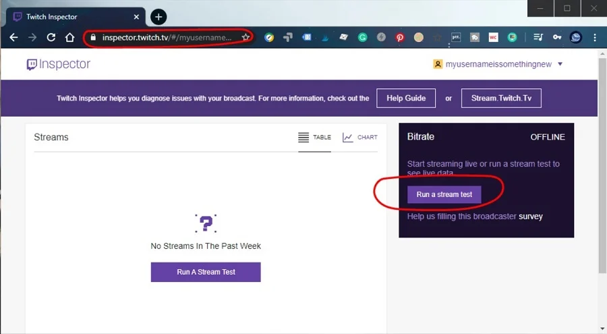Switch to the TABLE view
Viewport: 607px width, 334px height.
[x=314, y=138]
